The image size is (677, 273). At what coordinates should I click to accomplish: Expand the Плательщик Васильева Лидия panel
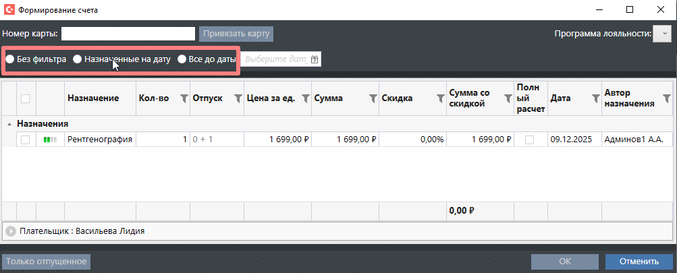[11, 231]
